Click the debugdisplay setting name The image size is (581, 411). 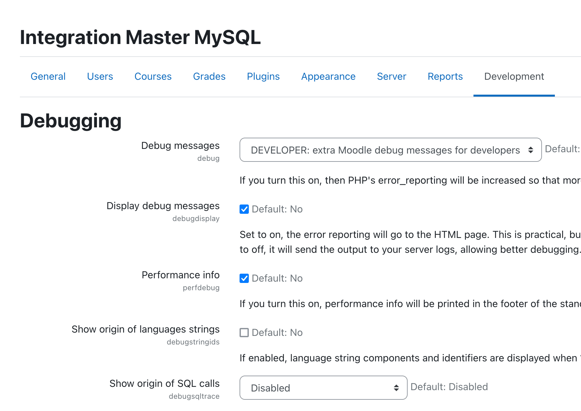(x=196, y=219)
